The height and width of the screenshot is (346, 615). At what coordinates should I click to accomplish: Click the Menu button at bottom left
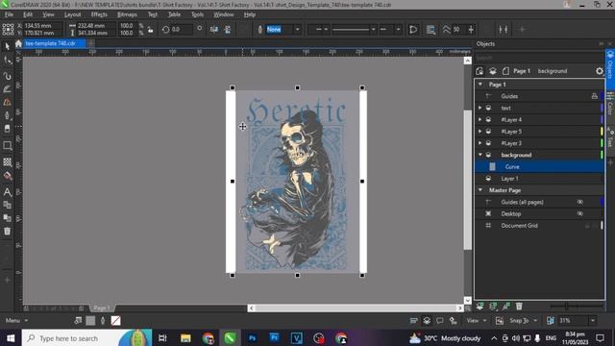[16, 320]
